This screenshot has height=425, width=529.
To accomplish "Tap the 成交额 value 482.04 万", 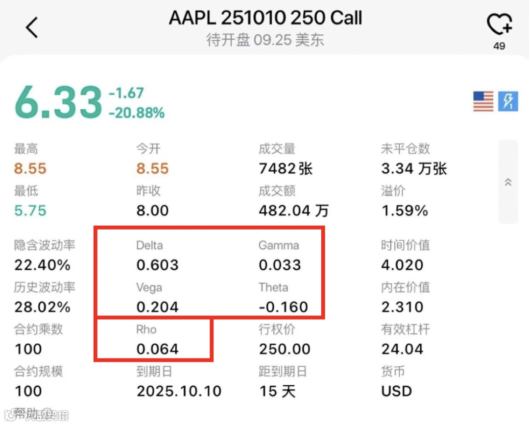I will pyautogui.click(x=293, y=211).
